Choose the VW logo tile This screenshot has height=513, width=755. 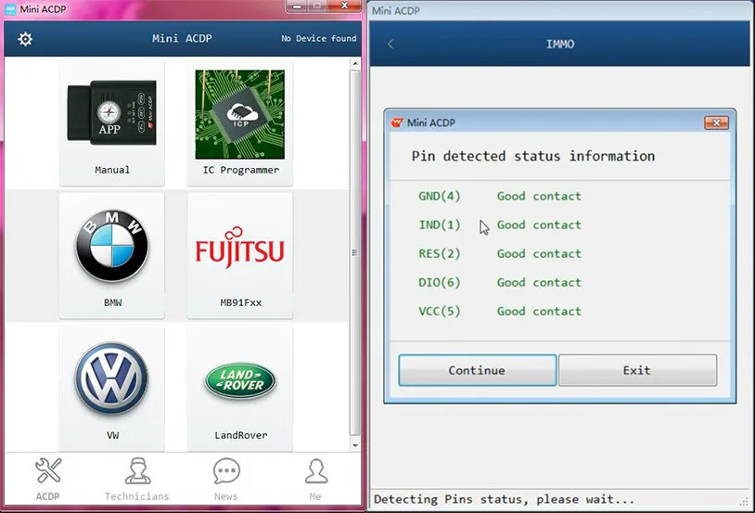point(111,389)
